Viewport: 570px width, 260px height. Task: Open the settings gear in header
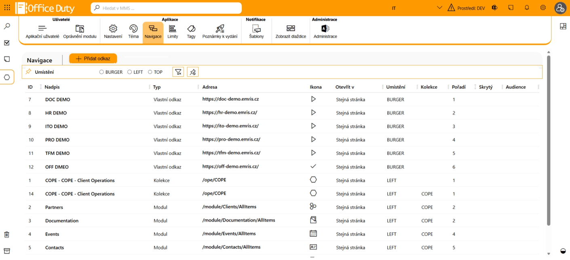tap(543, 8)
